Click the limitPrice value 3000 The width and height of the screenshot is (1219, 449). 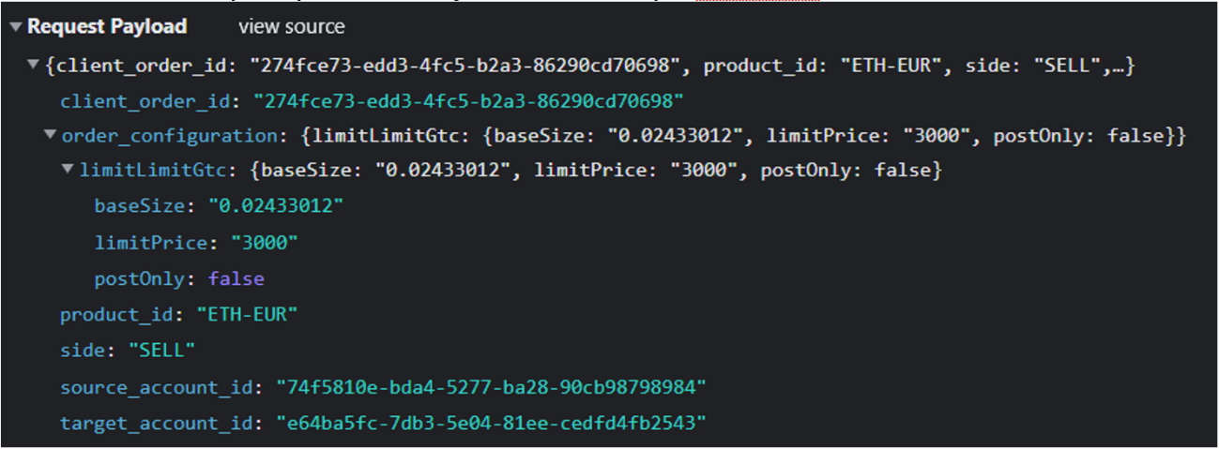point(265,243)
